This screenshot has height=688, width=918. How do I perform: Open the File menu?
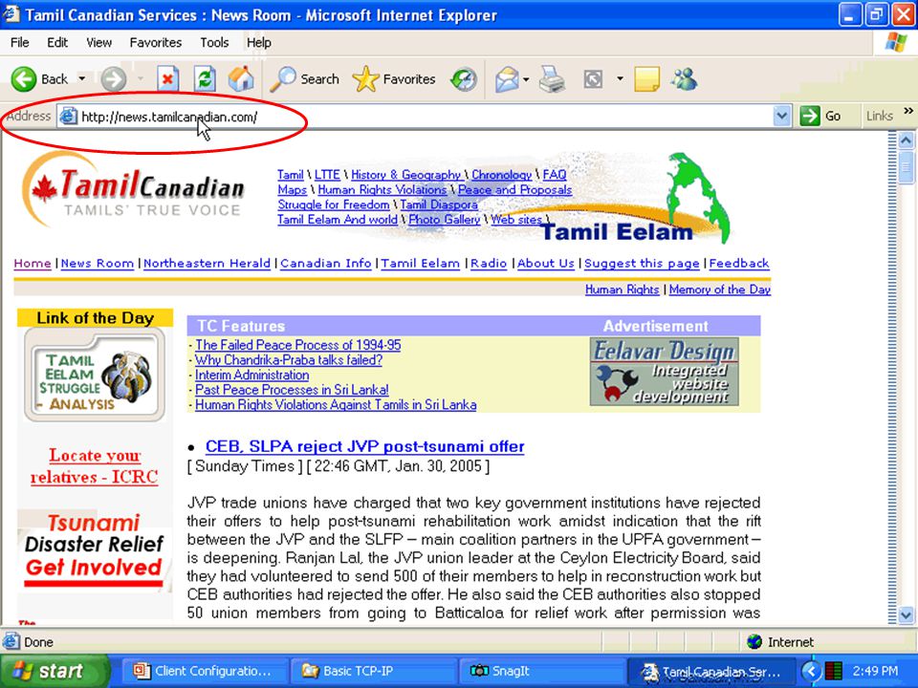19,43
